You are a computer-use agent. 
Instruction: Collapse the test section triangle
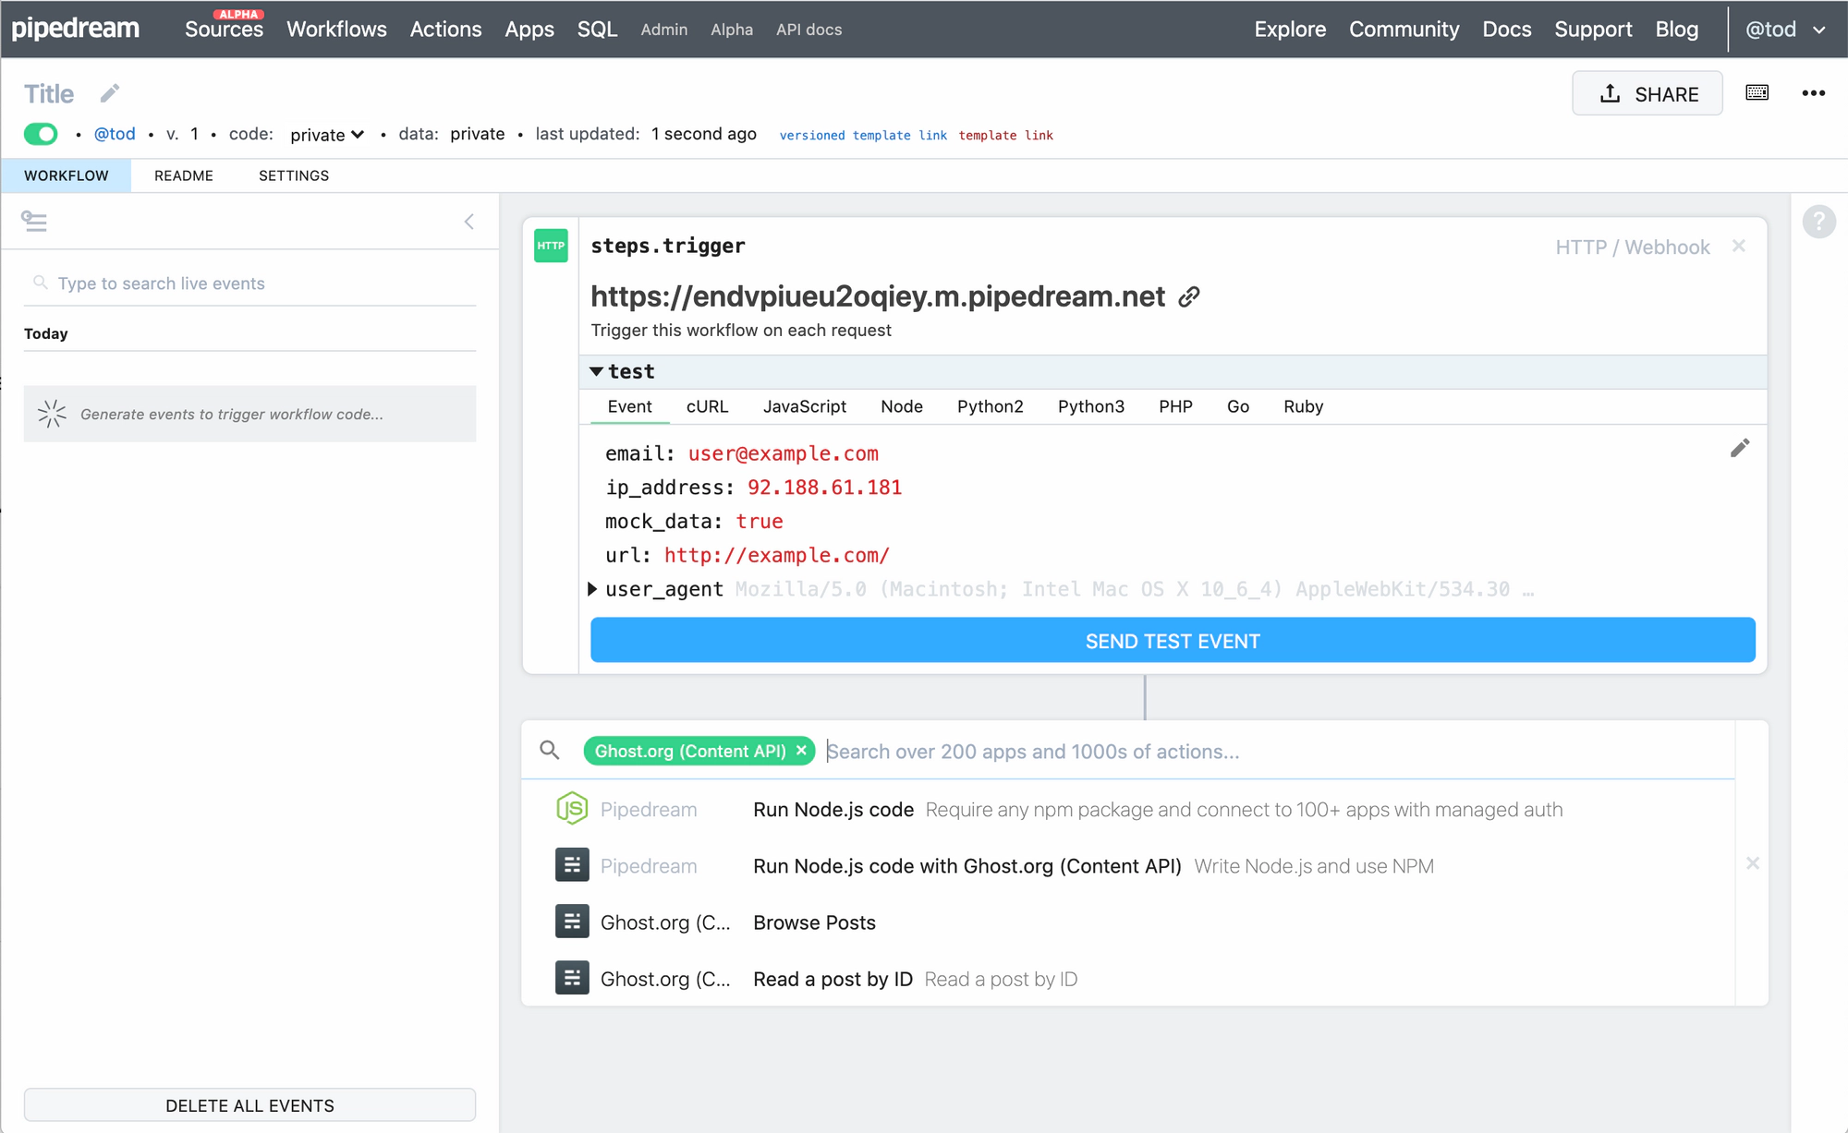[x=597, y=371]
